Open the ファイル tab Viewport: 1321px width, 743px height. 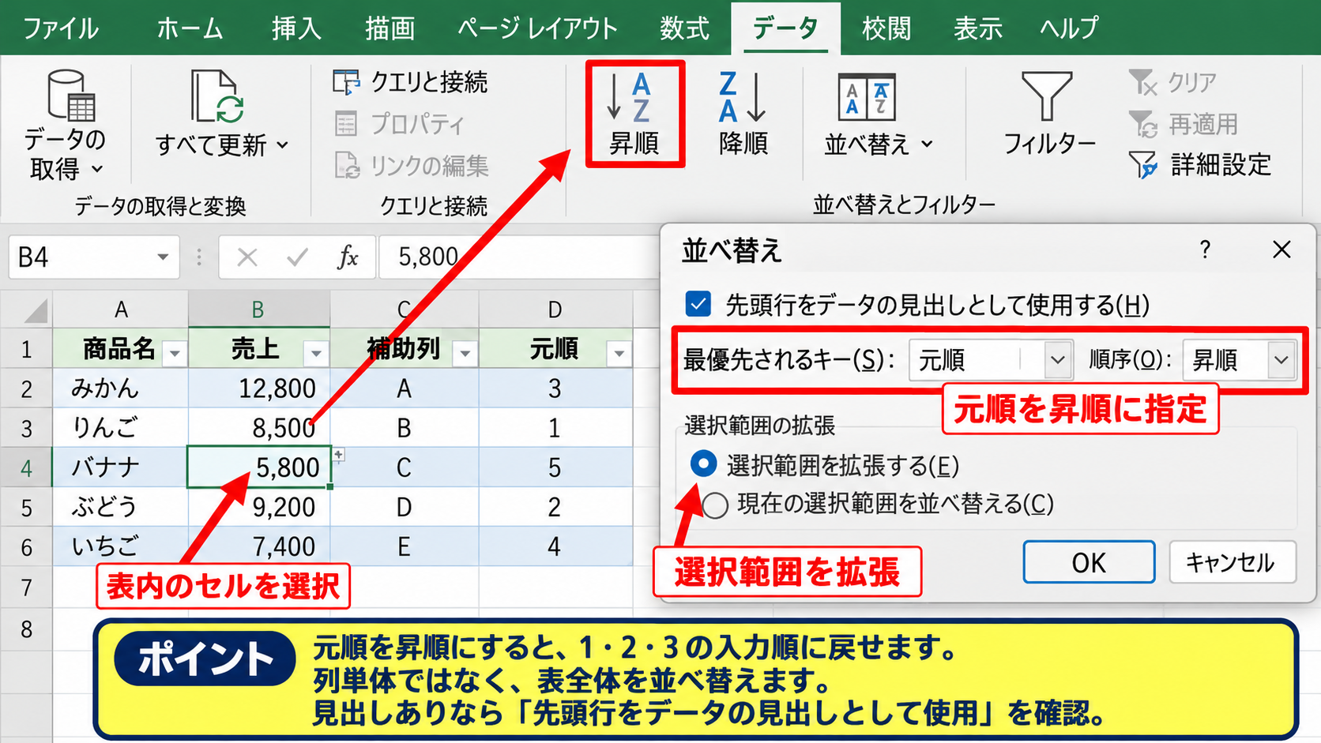coord(61,28)
